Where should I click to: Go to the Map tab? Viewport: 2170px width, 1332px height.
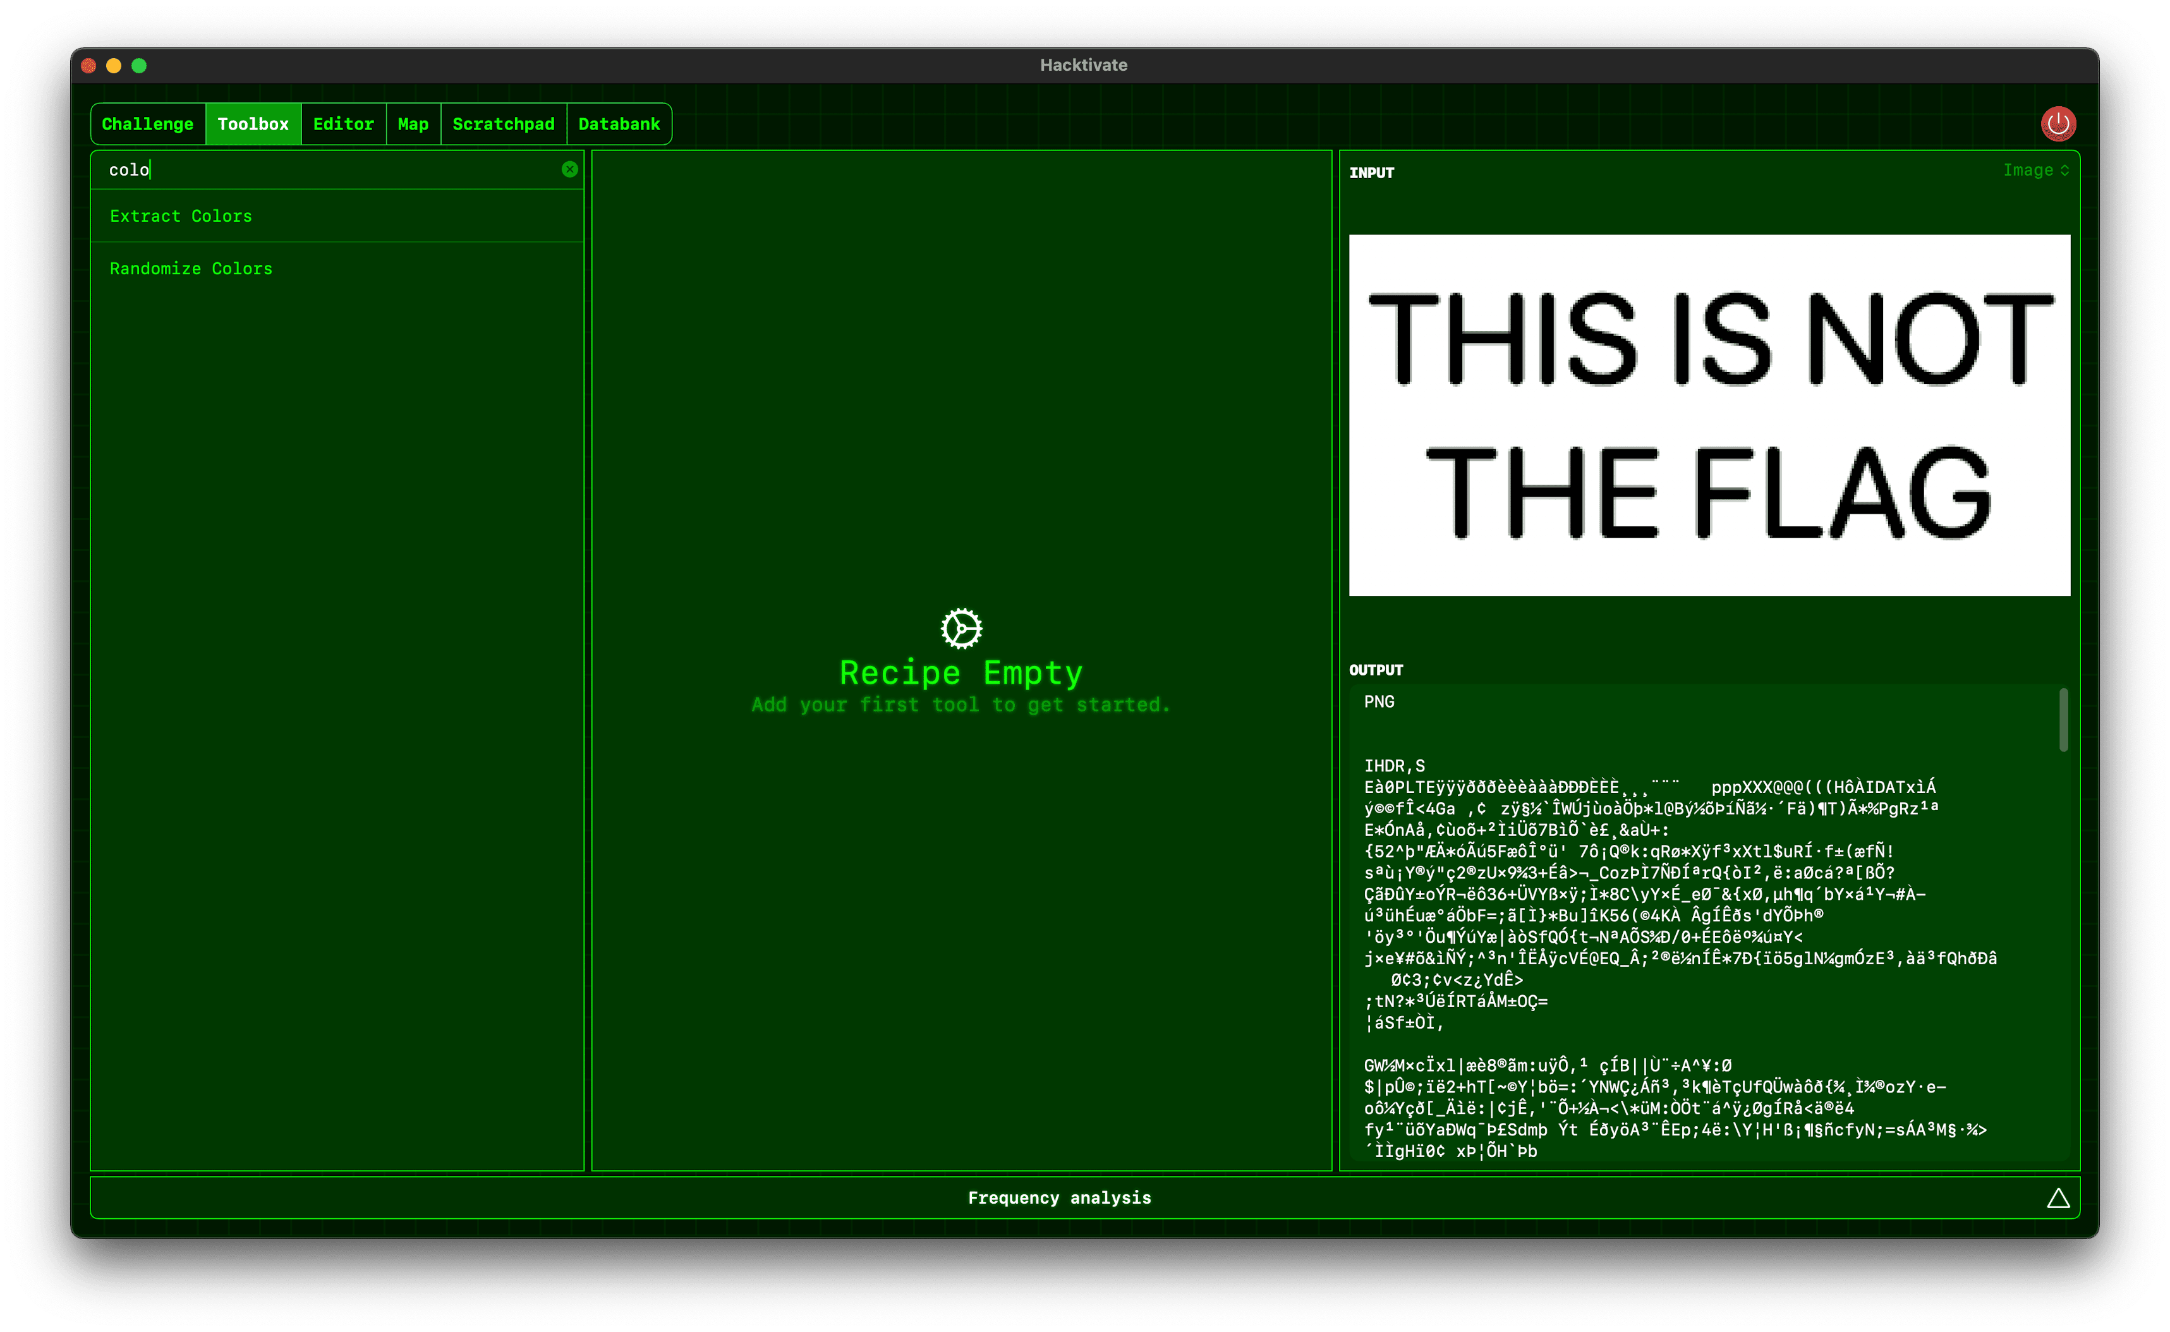413,124
